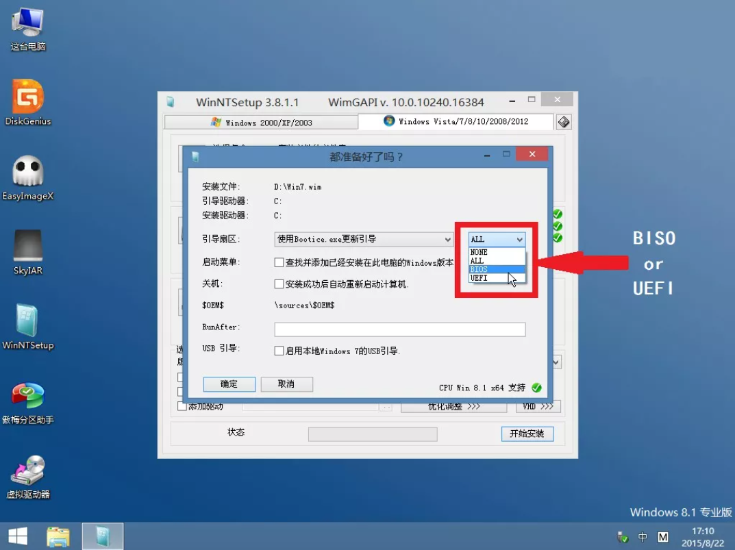Click the Windows Start button
The width and height of the screenshot is (735, 550).
[18, 536]
